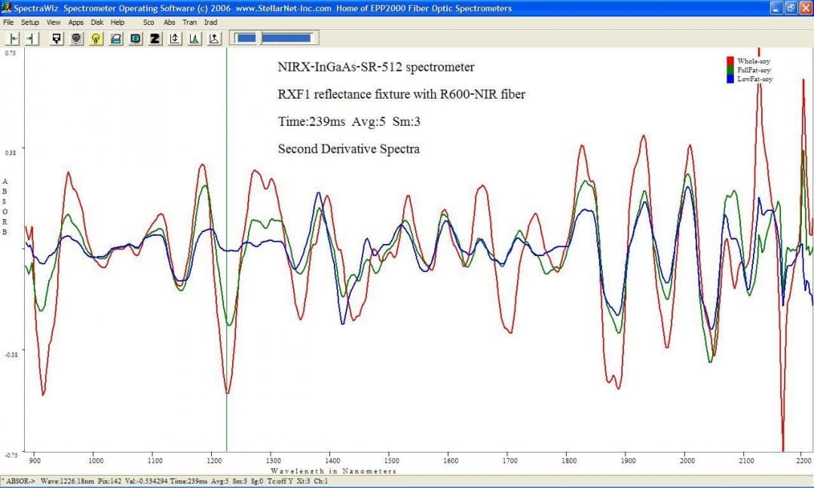The image size is (814, 488).
Task: Click the dark shield icon in toolbar
Action: coord(76,38)
